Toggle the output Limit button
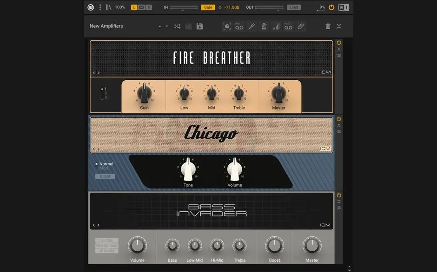Screen dimensions: 437x272 point(294,7)
